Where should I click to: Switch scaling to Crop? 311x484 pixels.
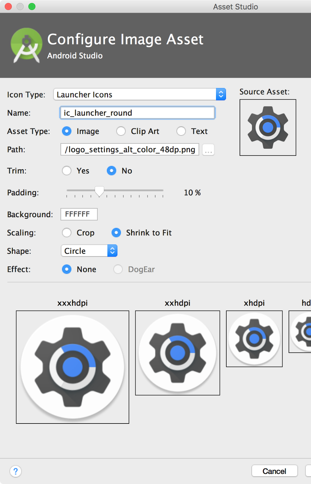[67, 233]
